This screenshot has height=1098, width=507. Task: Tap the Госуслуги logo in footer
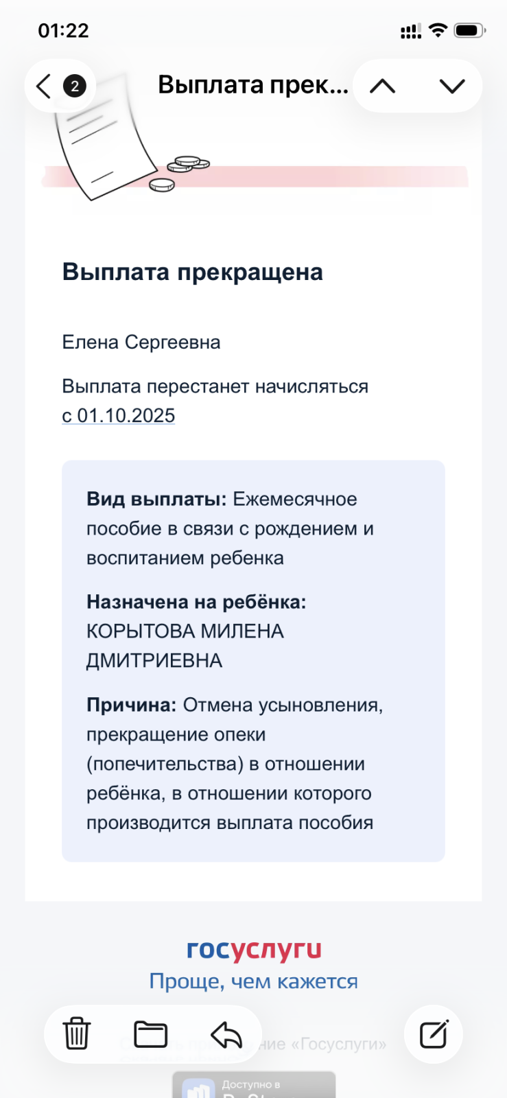254,950
